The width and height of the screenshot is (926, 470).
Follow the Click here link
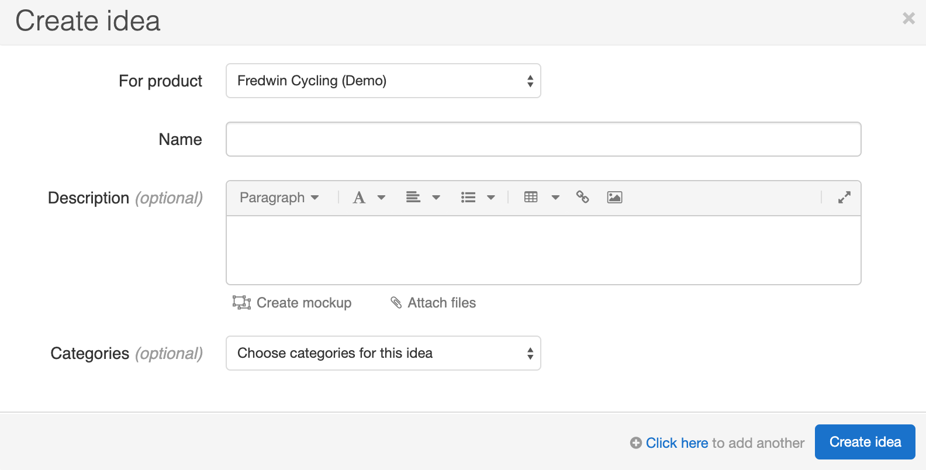[x=677, y=443]
